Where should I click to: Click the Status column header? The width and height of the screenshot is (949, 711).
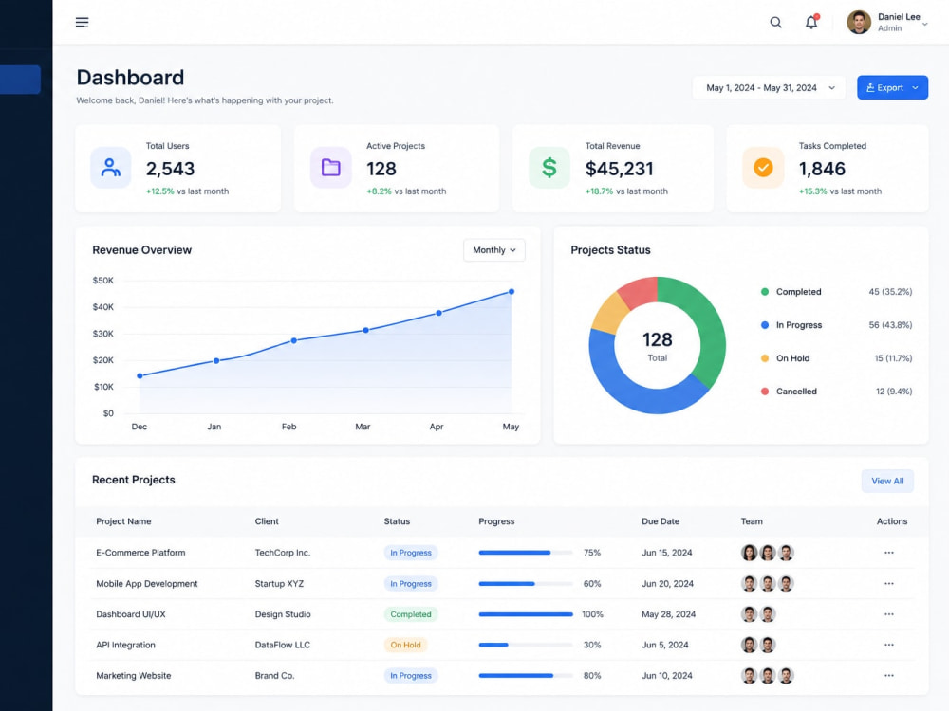tap(397, 521)
